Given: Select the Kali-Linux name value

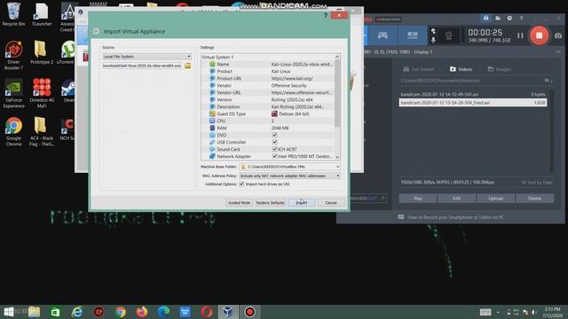Looking at the screenshot, I should tap(302, 64).
